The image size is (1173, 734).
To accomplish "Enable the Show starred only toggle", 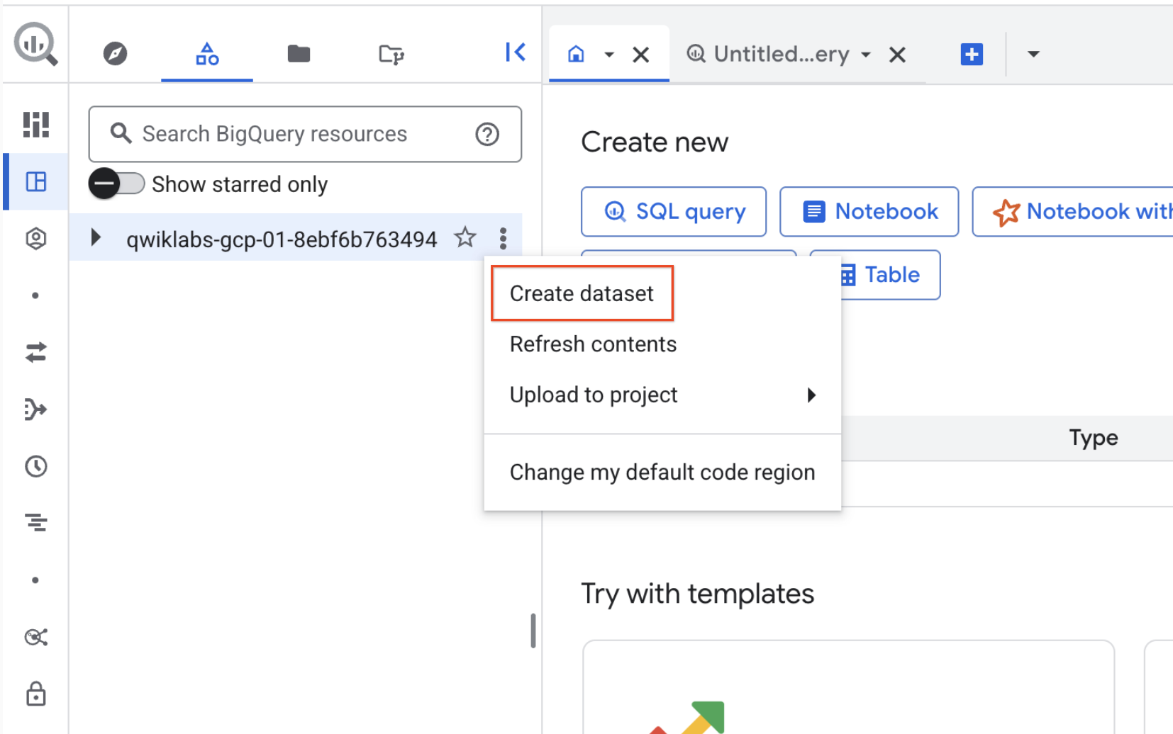I will (116, 183).
